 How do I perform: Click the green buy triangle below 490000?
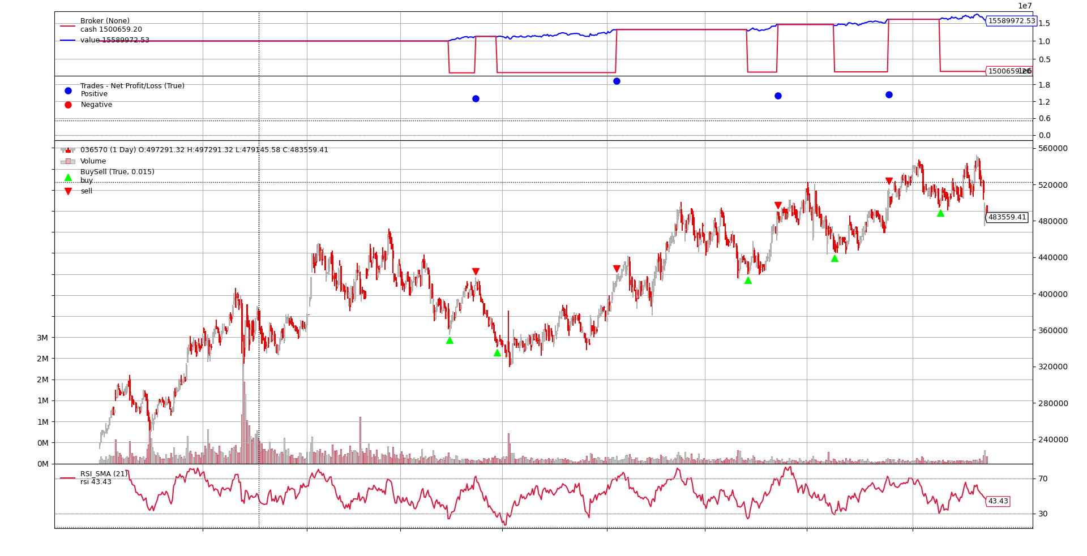pos(940,213)
